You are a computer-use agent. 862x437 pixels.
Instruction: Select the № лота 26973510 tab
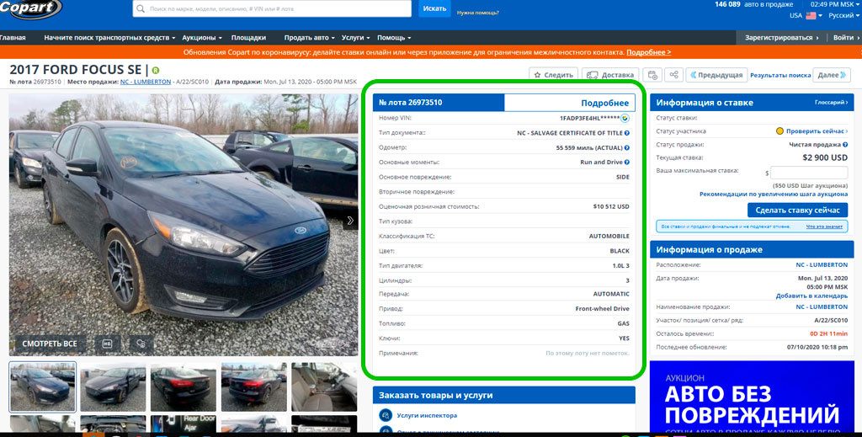pos(439,103)
